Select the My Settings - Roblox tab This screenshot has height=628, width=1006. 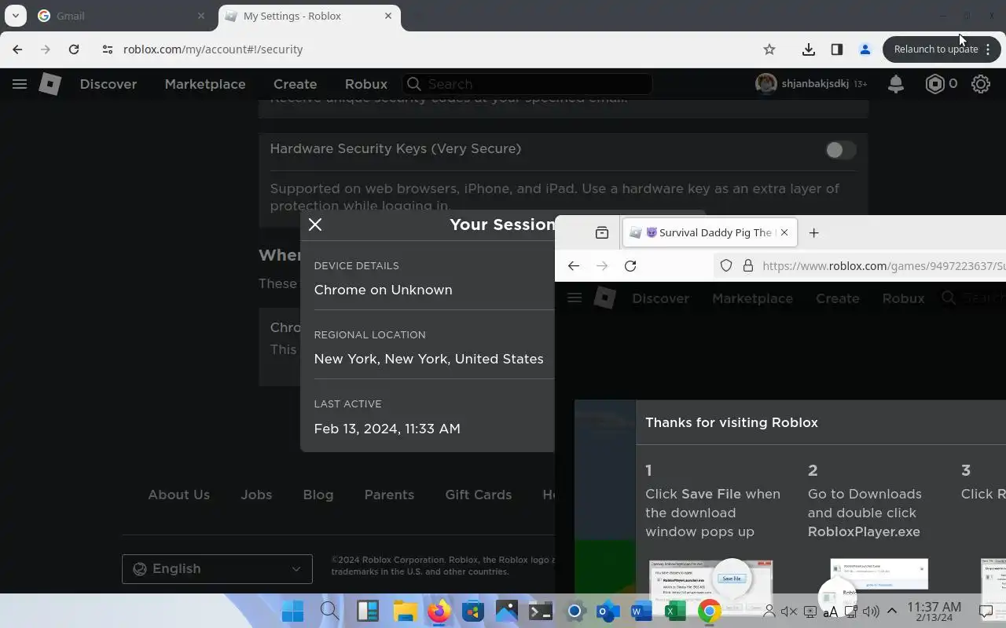pos(310,16)
